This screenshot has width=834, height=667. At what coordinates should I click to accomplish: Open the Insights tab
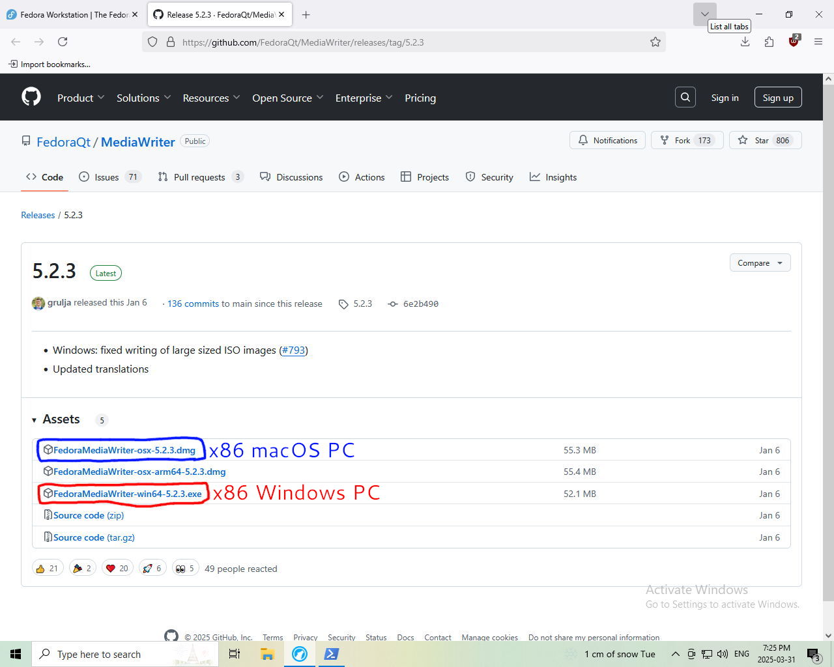pos(553,177)
